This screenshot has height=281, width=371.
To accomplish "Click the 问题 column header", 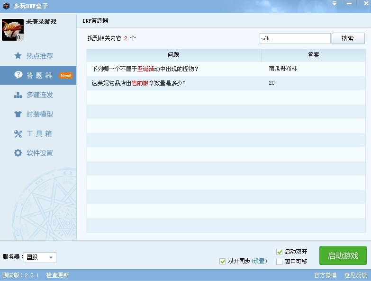I will [x=174, y=55].
